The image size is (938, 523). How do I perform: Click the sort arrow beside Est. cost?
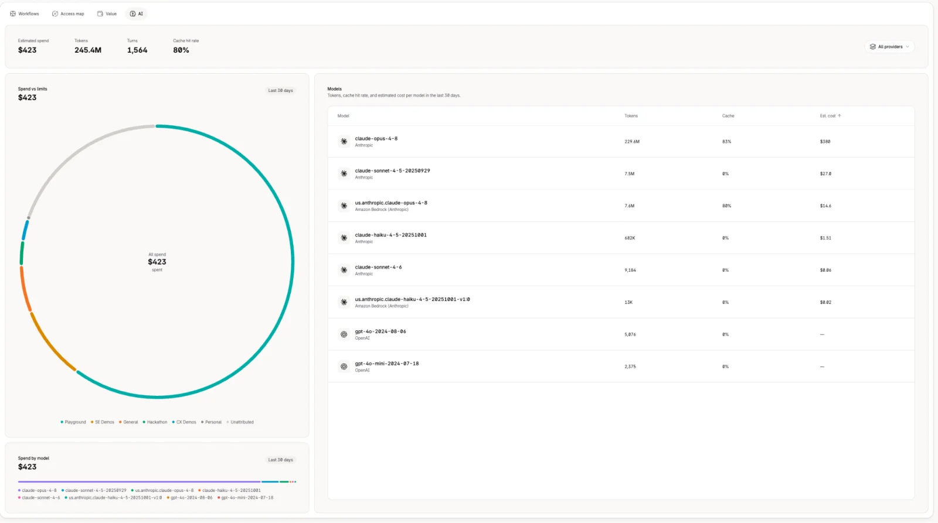click(840, 116)
